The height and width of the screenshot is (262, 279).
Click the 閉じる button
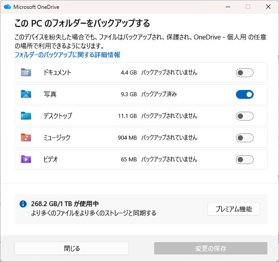[x=72, y=248]
